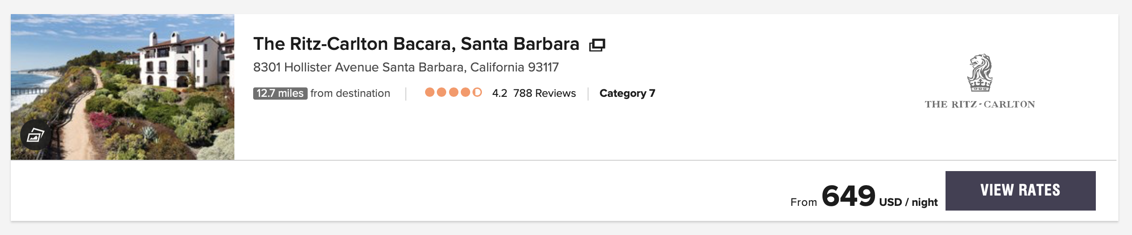Screen dimensions: 1132x235
Task: Click the half-filled fifth rating circle
Action: coord(477,92)
